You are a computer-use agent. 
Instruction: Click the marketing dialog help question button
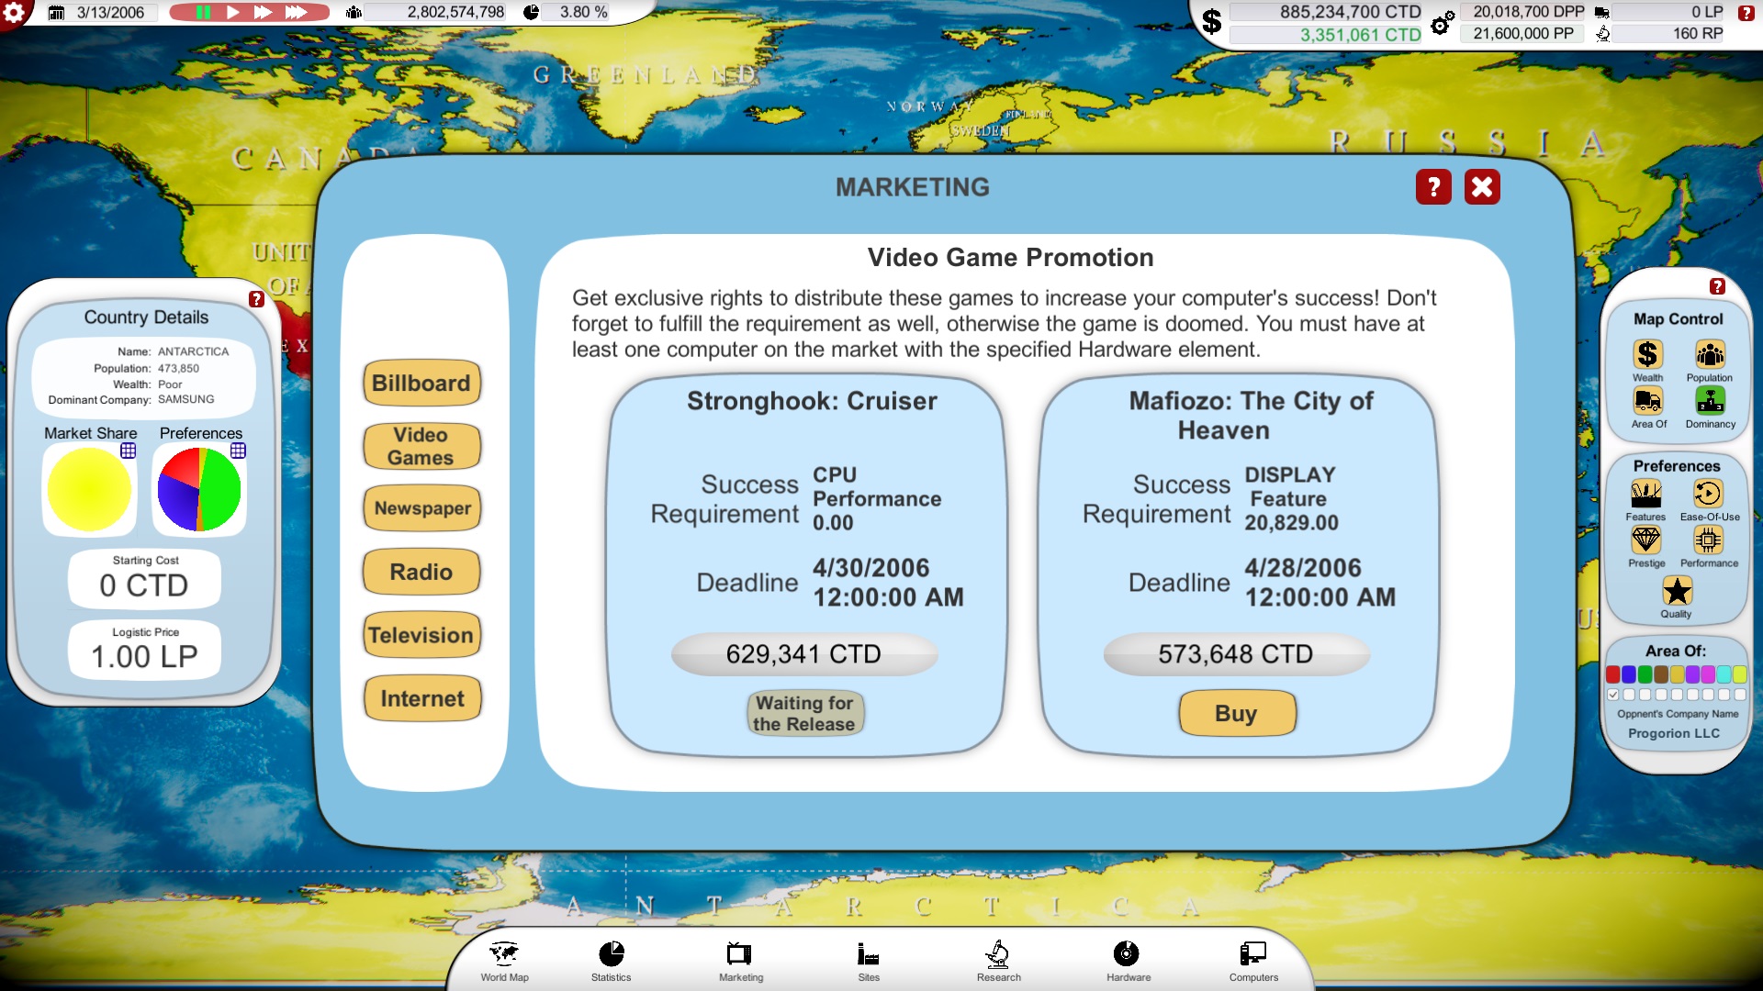pos(1432,187)
